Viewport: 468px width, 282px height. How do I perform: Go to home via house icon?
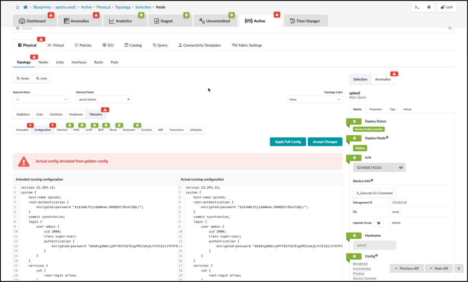click(x=25, y=7)
